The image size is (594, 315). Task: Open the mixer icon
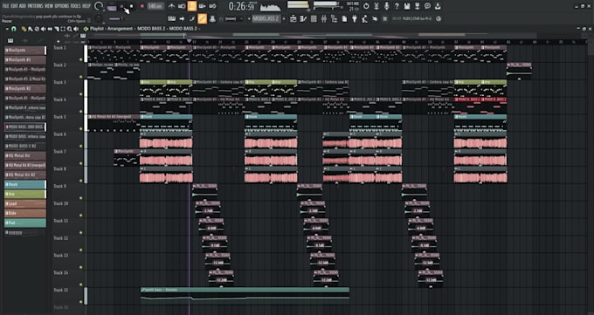tap(324, 19)
